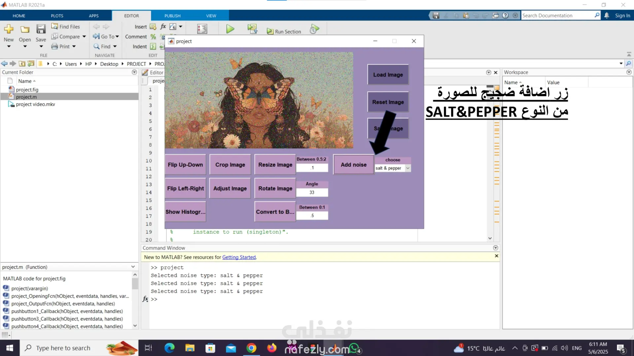Click the quick access Save icon
This screenshot has width=634, height=356.
point(436,15)
